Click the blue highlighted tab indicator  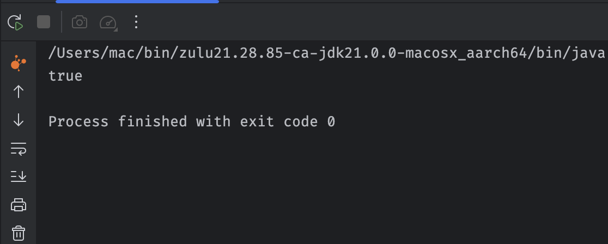pyautogui.click(x=137, y=2)
